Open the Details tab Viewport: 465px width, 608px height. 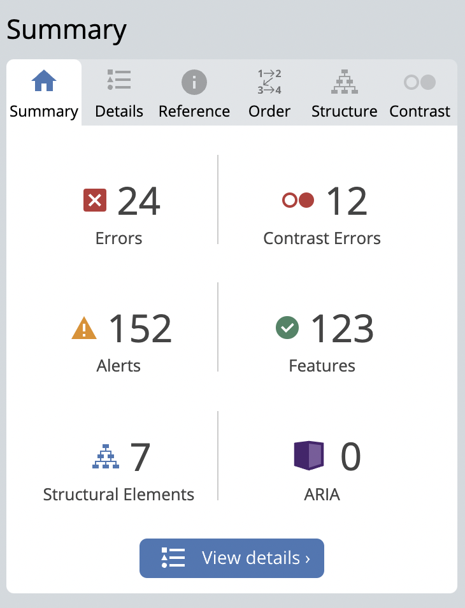119,94
